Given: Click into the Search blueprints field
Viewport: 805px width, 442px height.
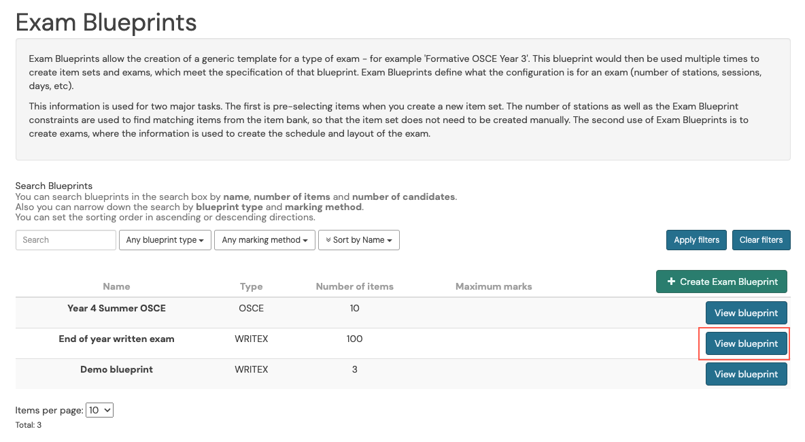Looking at the screenshot, I should 66,240.
